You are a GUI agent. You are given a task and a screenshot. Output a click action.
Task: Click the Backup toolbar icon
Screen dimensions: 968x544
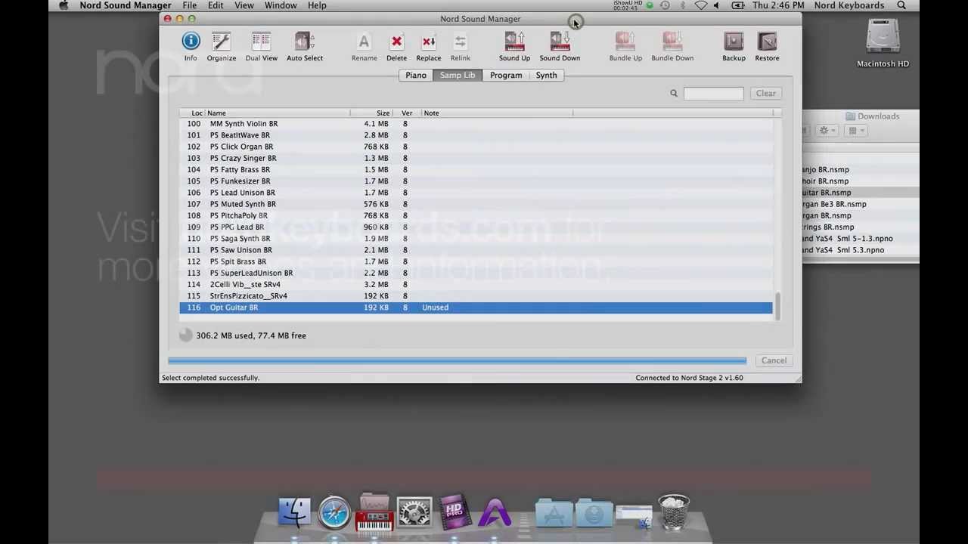pyautogui.click(x=734, y=47)
